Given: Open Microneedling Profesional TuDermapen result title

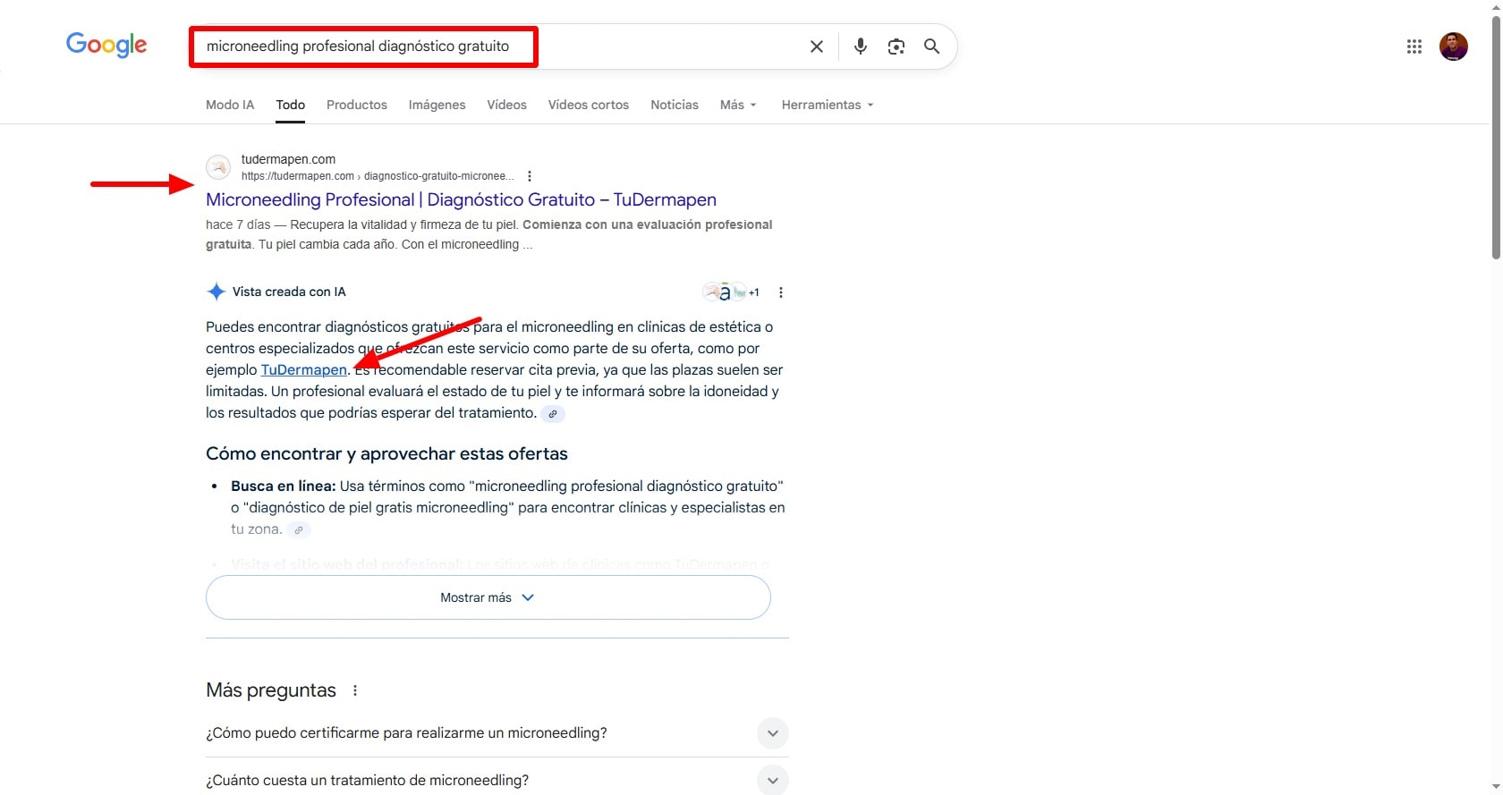Looking at the screenshot, I should 461,199.
